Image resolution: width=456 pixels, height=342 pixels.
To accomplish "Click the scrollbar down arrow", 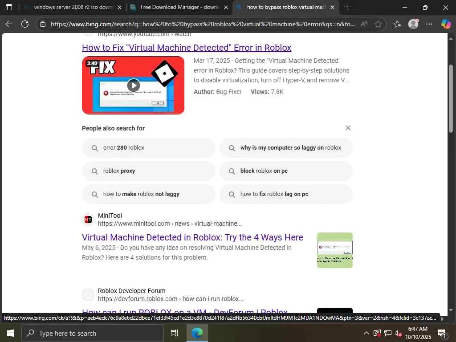I will [x=451, y=310].
